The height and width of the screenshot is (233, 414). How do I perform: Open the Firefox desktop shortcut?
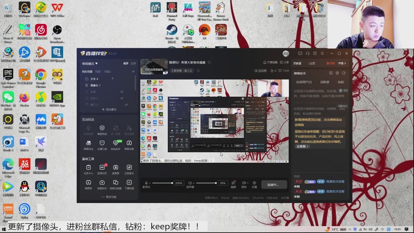tap(24, 99)
